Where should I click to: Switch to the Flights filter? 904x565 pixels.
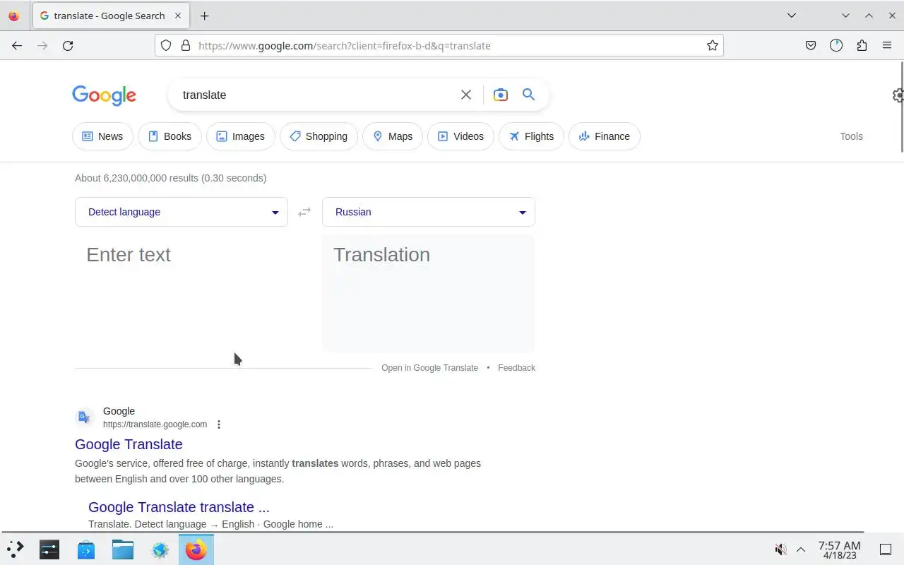click(x=531, y=136)
